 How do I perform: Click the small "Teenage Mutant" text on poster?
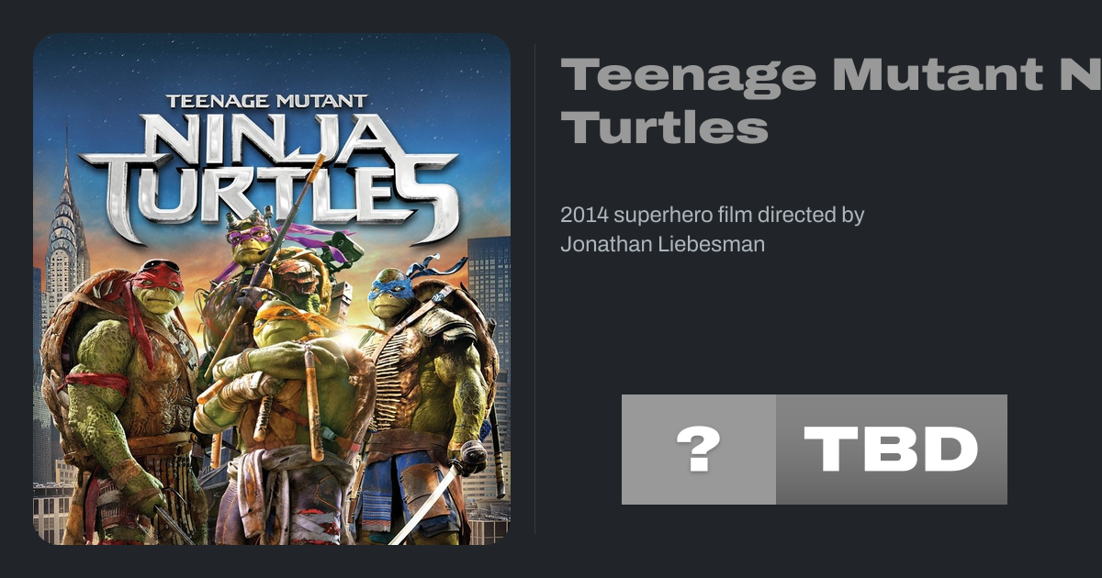(x=266, y=101)
